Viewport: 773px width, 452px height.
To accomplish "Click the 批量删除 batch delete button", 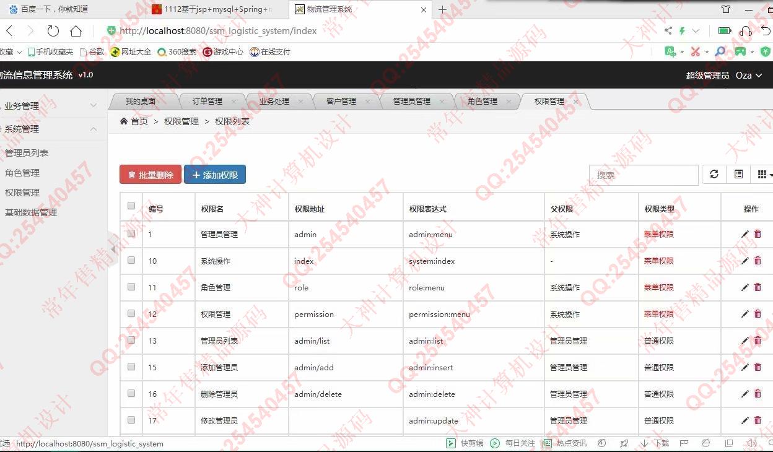I will [151, 175].
